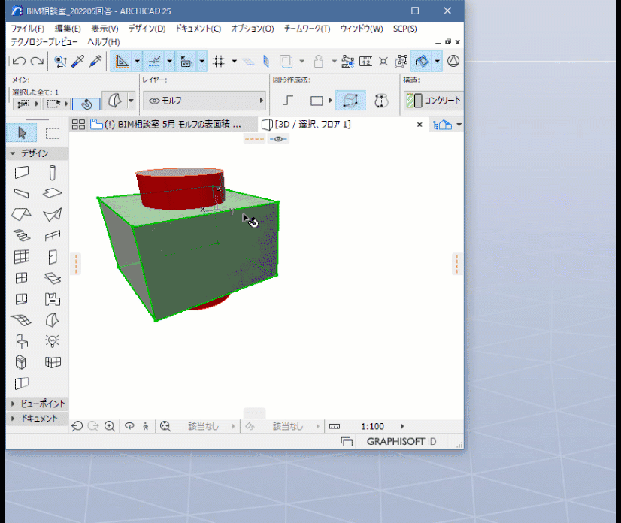Toggle the box geometry method
Viewport: 621px width, 523px height.
(x=349, y=101)
